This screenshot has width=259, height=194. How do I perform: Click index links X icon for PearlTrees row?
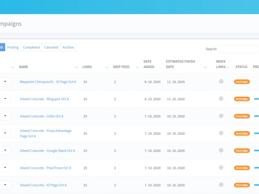[x=221, y=168]
